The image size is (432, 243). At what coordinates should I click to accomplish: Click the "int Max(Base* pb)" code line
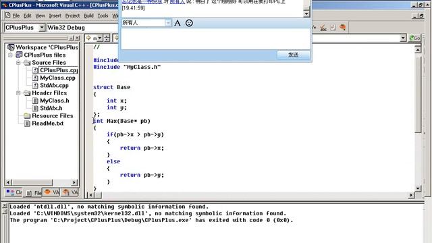click(122, 121)
